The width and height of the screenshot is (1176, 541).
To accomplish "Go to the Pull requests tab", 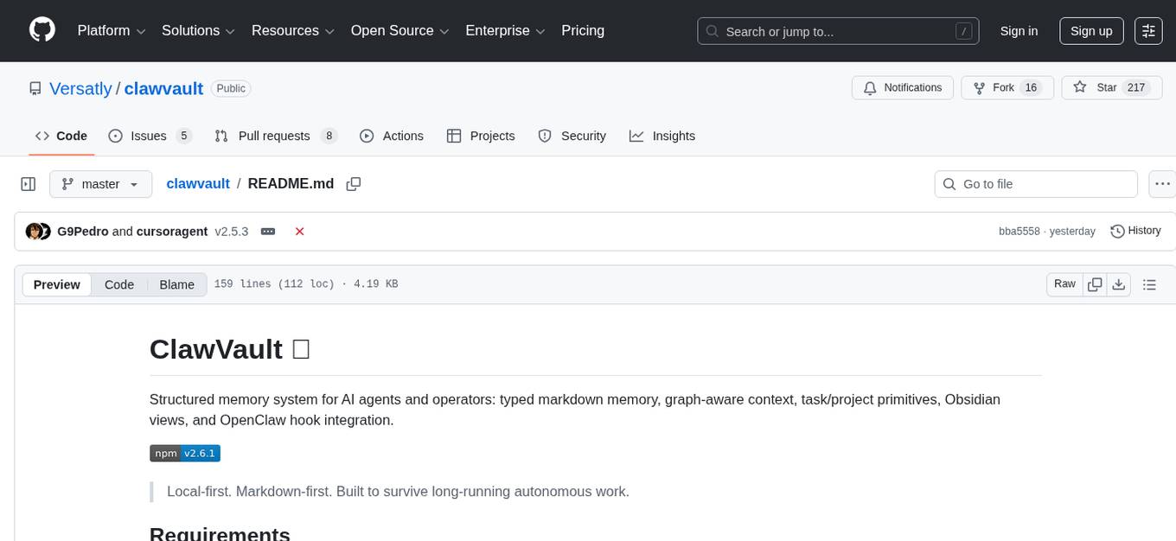I will click(275, 136).
